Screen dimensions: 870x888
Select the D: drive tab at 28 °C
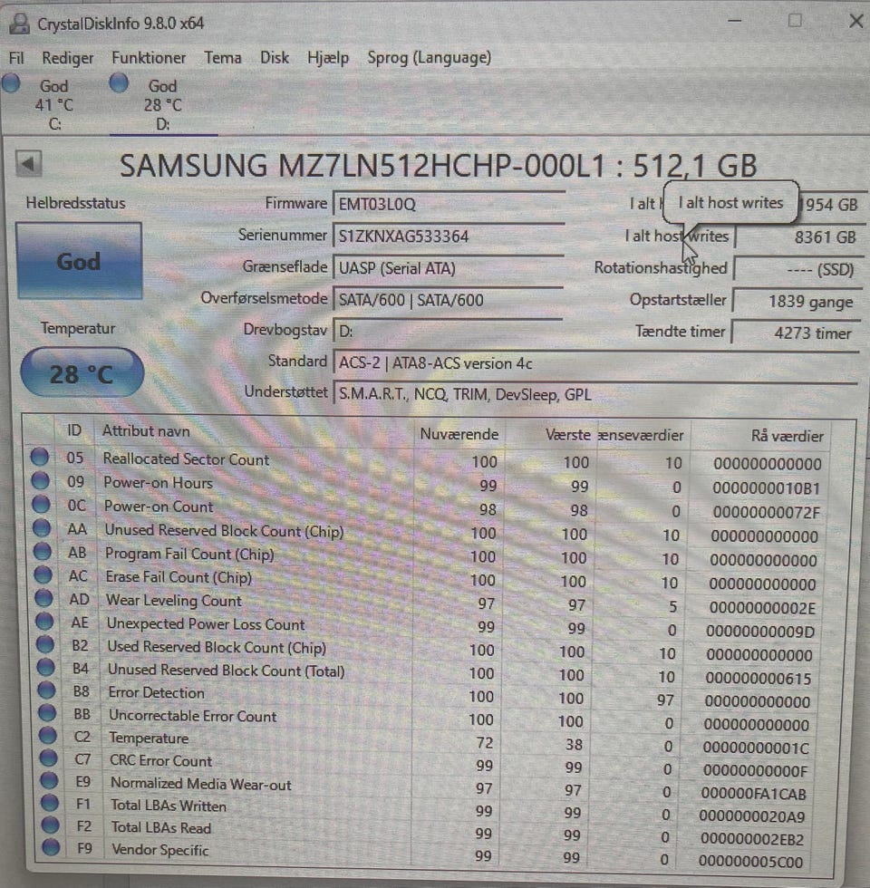point(163,104)
